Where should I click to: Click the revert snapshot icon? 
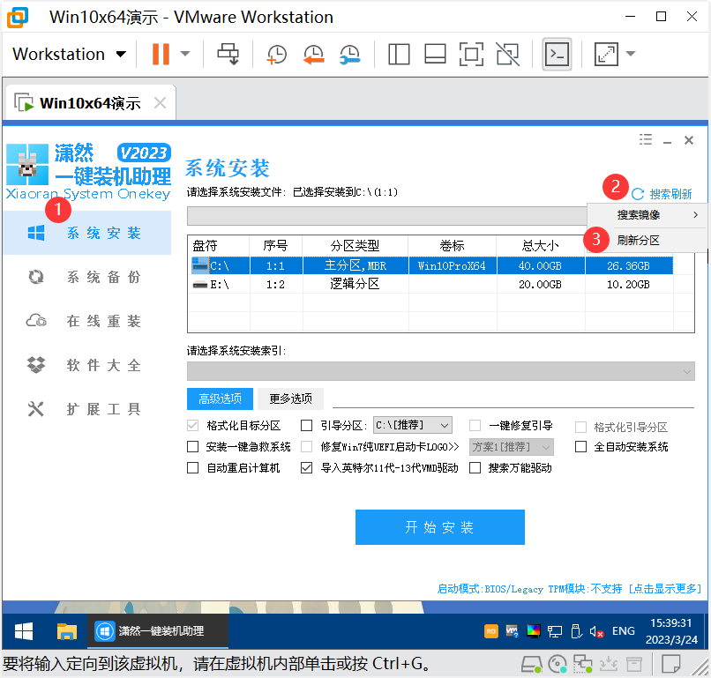[313, 55]
